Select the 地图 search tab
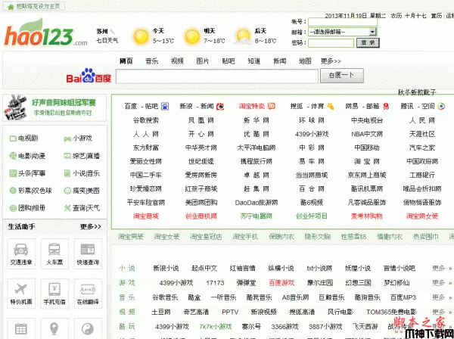The image size is (454, 339). (x=305, y=61)
